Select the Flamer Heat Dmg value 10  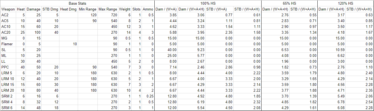(74, 44)
